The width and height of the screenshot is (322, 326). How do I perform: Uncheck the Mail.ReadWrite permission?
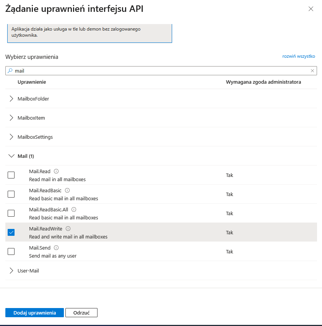pos(11,232)
